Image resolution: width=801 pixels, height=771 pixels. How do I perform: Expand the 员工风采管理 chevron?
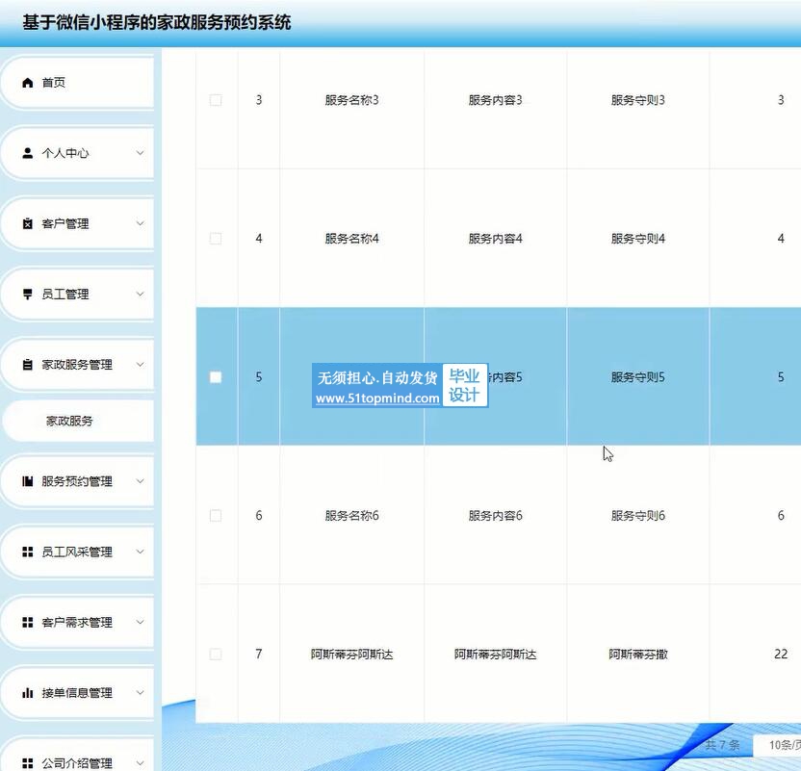coord(140,552)
